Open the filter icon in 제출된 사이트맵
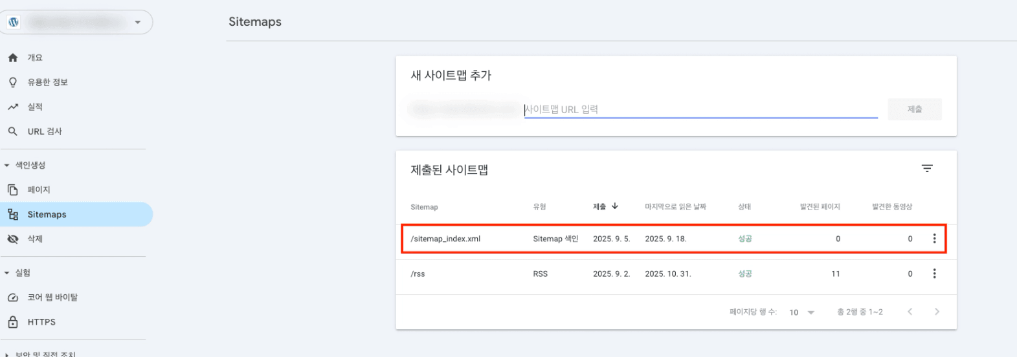Image resolution: width=1017 pixels, height=357 pixels. click(927, 168)
